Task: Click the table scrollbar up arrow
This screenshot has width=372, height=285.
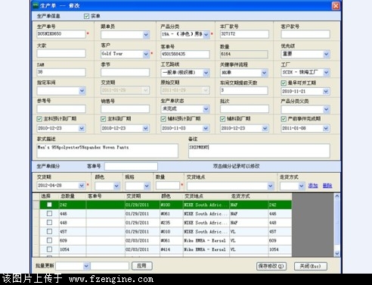Action: point(337,196)
